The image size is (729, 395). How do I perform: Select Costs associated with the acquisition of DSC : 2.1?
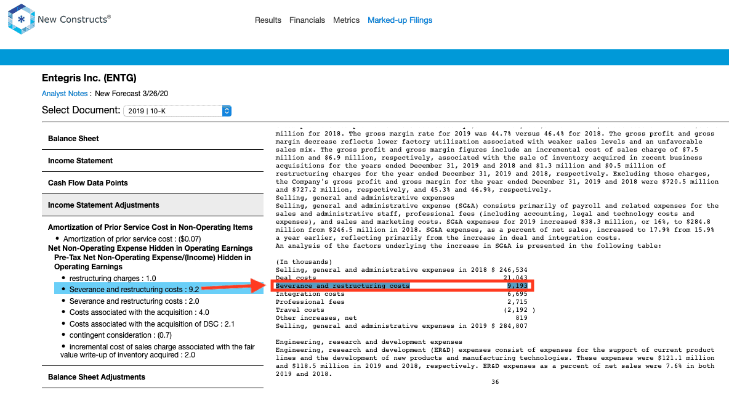pos(151,324)
